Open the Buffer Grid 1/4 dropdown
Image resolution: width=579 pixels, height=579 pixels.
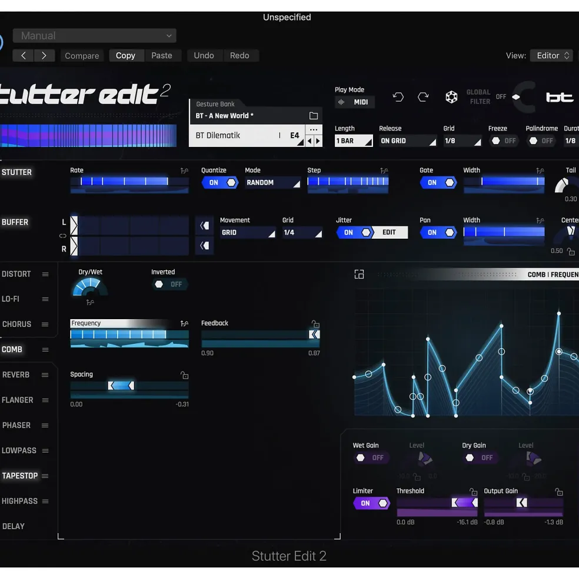302,233
